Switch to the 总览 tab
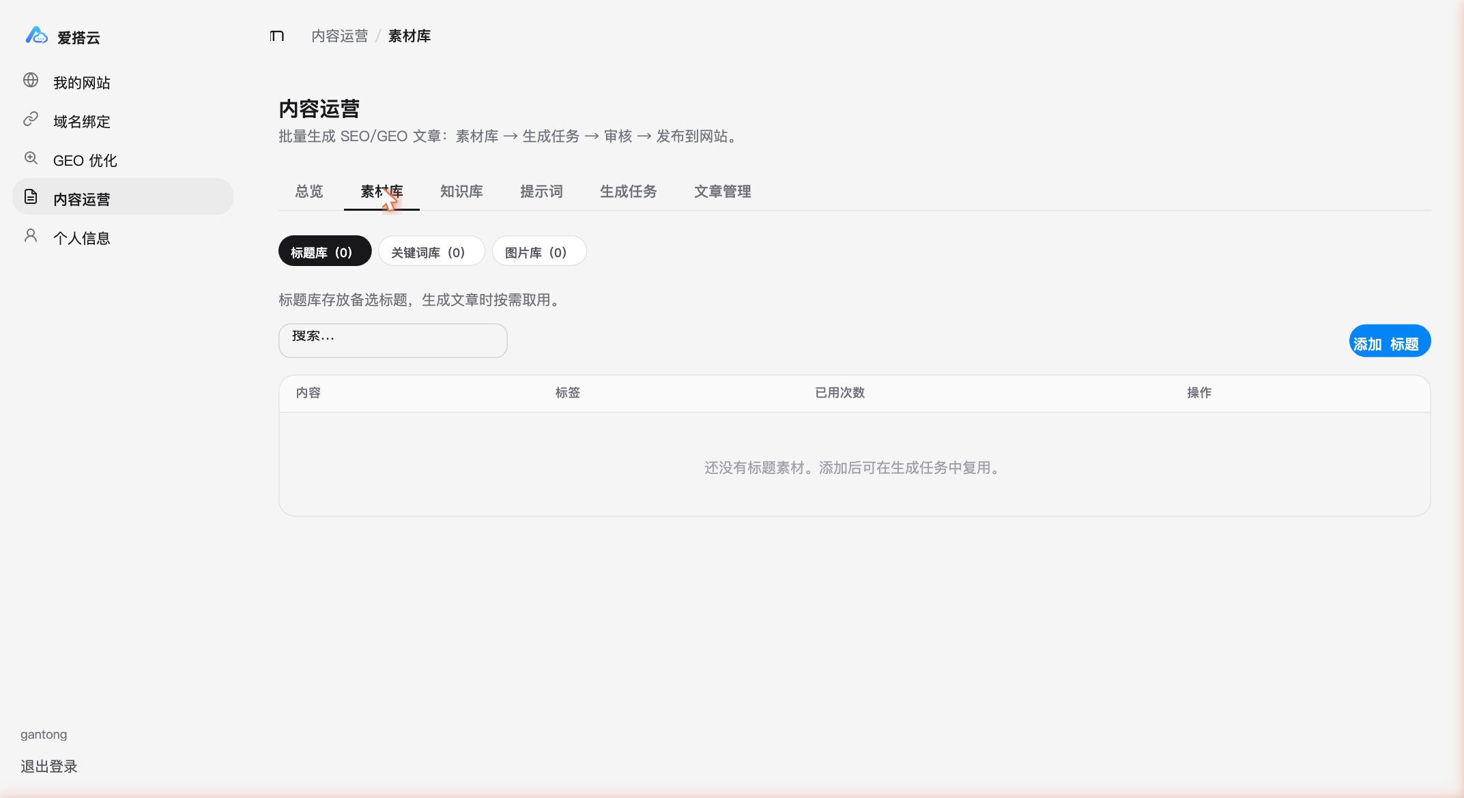Viewport: 1464px width, 798px height. click(x=309, y=192)
